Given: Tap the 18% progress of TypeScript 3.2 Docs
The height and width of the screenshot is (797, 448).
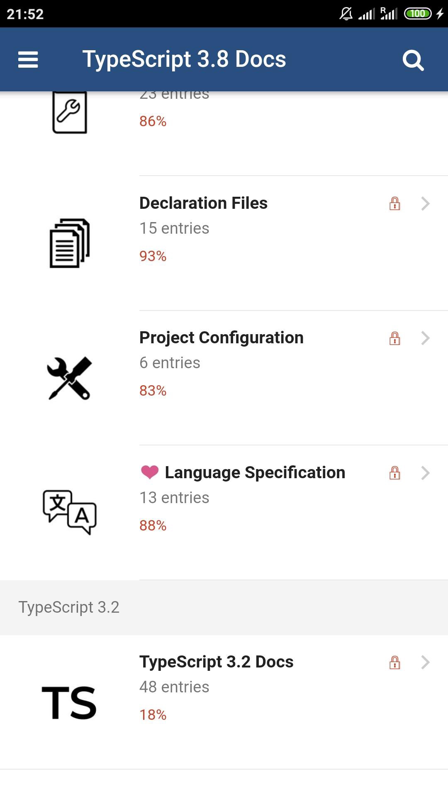Looking at the screenshot, I should pos(153,715).
